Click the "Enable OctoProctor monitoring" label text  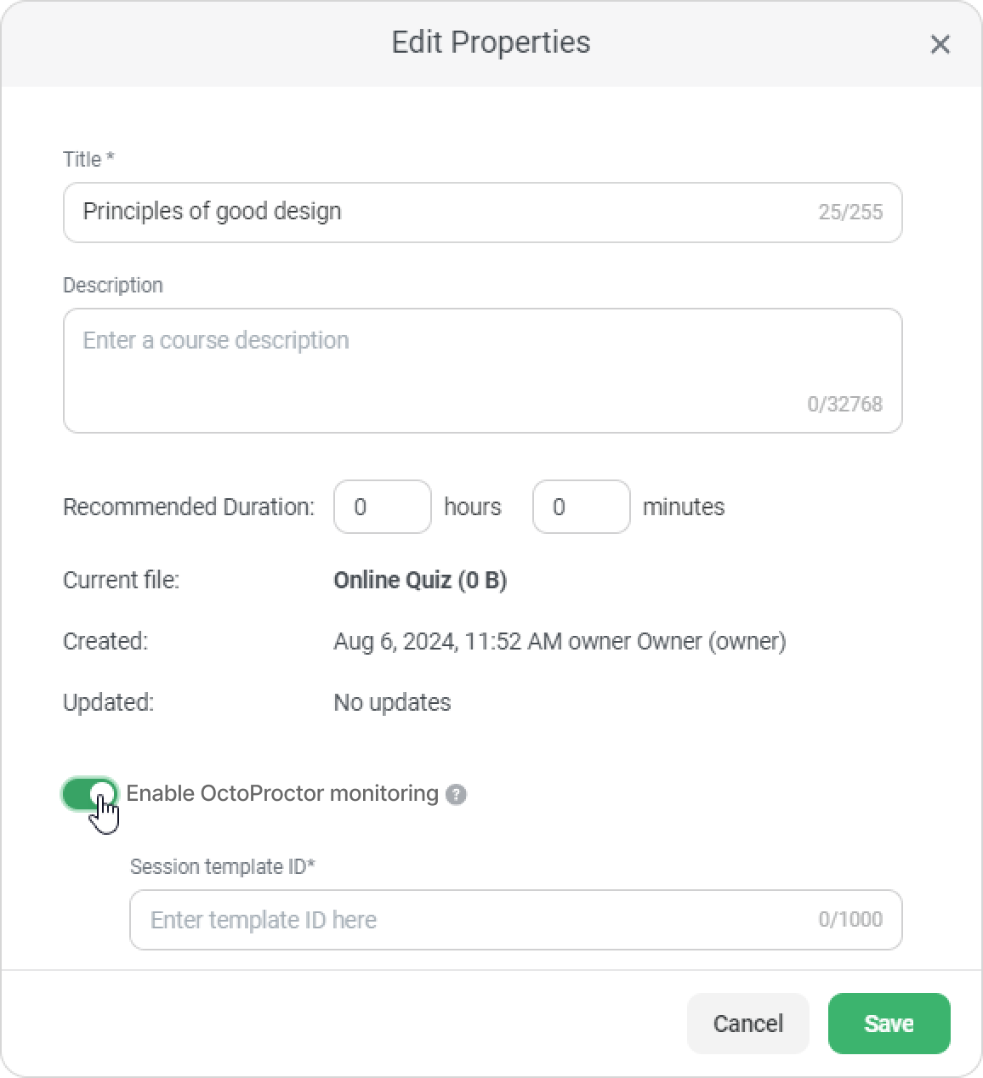tap(282, 794)
